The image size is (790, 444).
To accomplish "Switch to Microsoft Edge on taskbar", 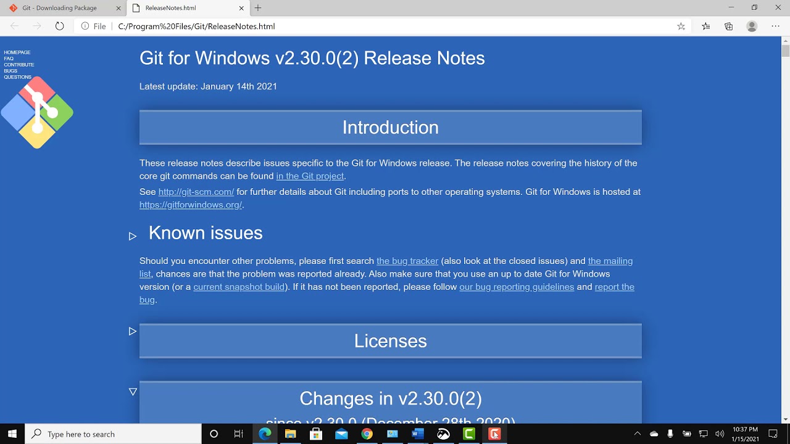I will coord(265,434).
